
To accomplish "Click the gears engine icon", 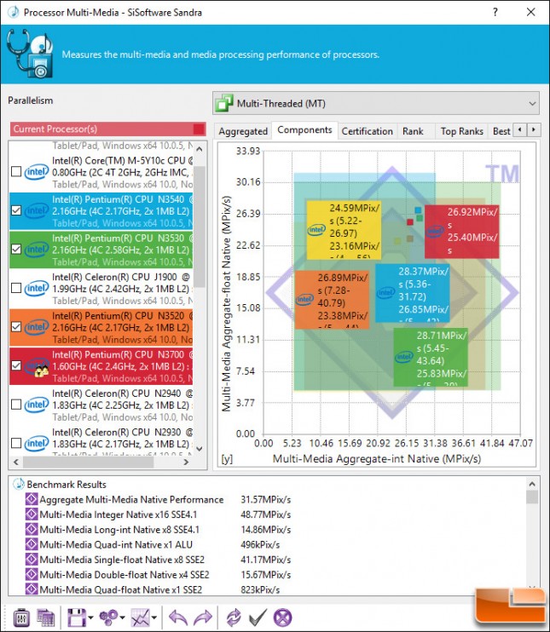I will [x=108, y=618].
